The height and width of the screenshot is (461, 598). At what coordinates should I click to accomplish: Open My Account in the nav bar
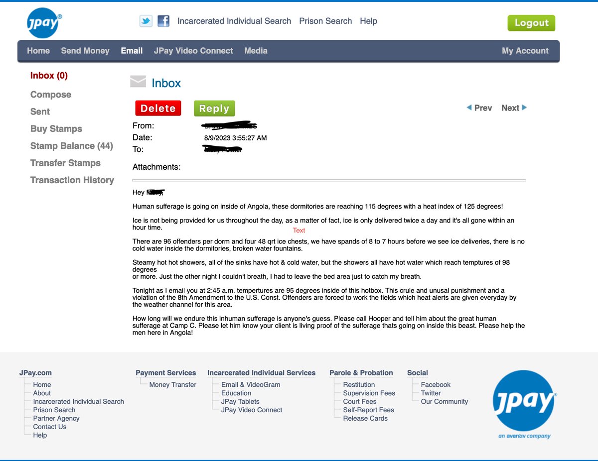(525, 51)
